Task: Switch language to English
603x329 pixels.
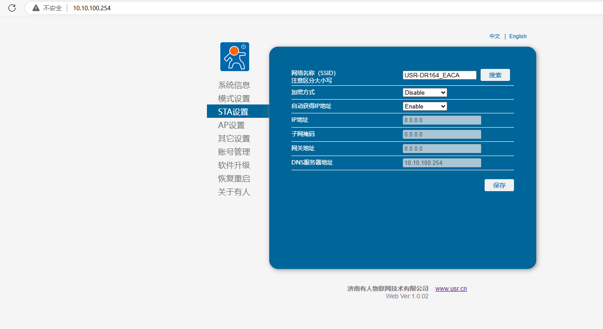Action: (x=518, y=36)
